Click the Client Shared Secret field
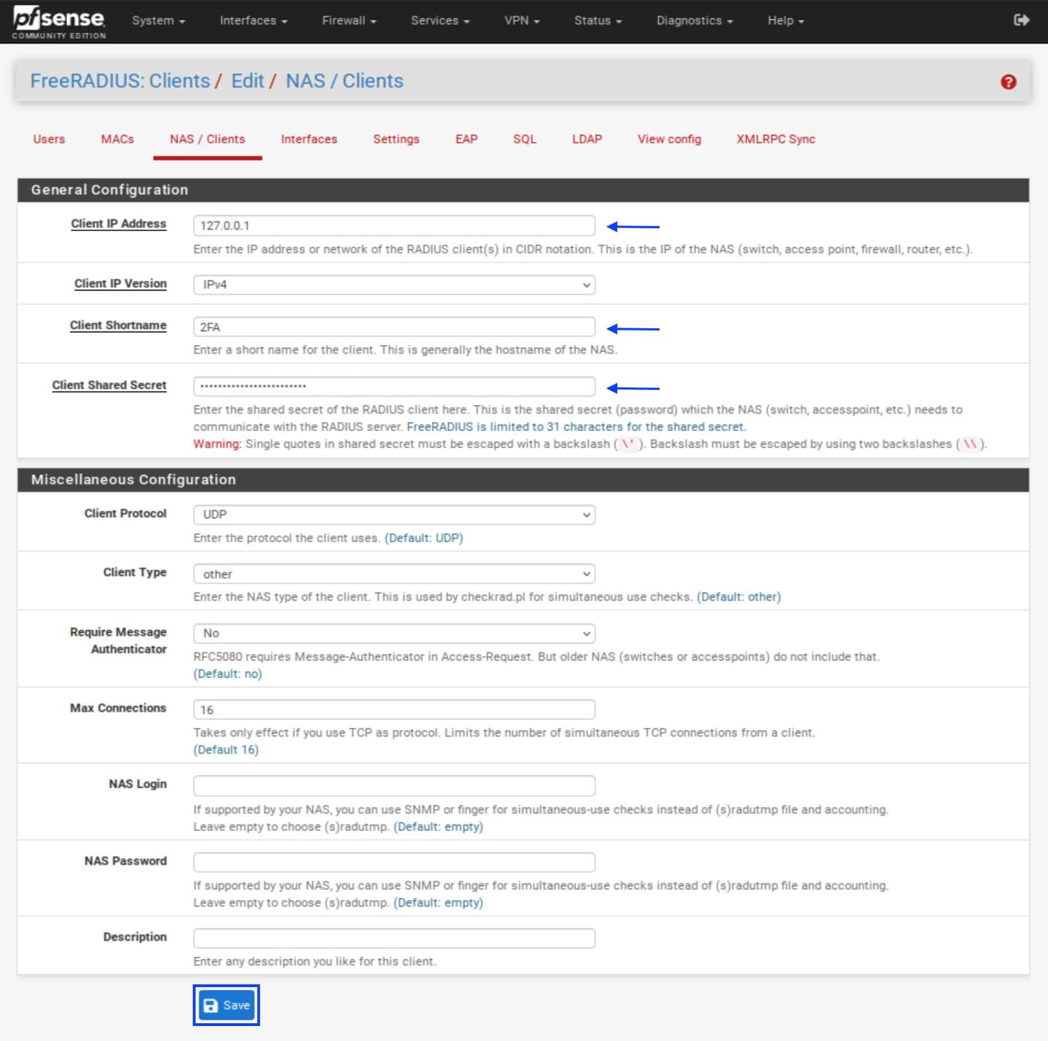 (x=394, y=386)
